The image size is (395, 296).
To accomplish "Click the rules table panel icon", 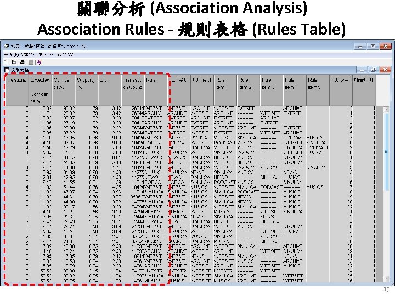I will [x=7, y=70].
